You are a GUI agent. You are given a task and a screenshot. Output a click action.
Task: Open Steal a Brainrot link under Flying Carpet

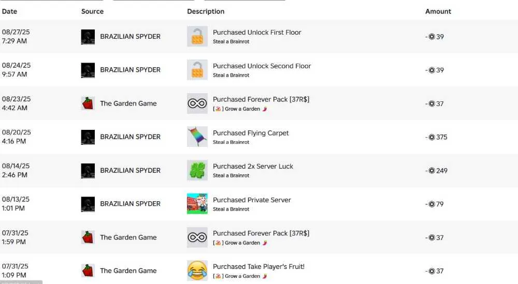(231, 142)
